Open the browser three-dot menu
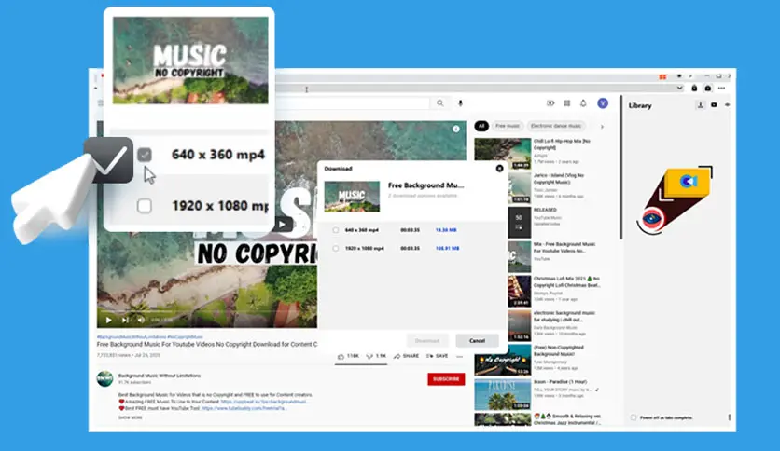780x451 pixels. [x=722, y=88]
